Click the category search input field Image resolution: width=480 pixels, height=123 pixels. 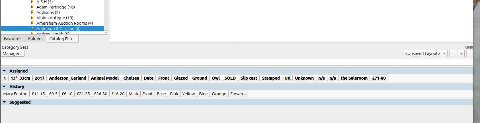236,62
